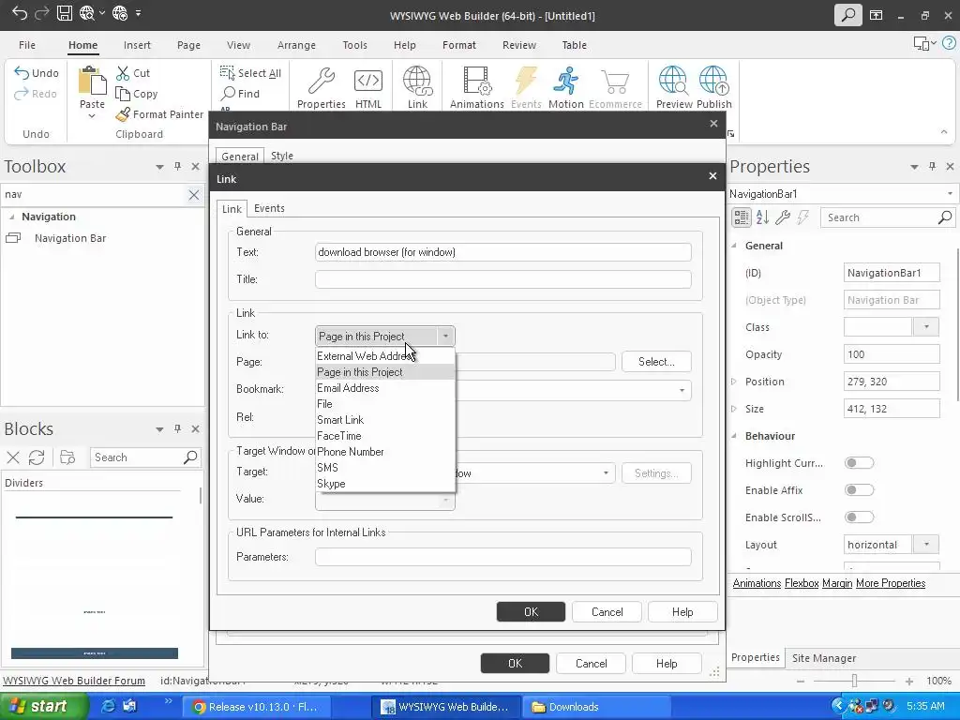Click the Blocks panel delete X icon

(x=13, y=457)
